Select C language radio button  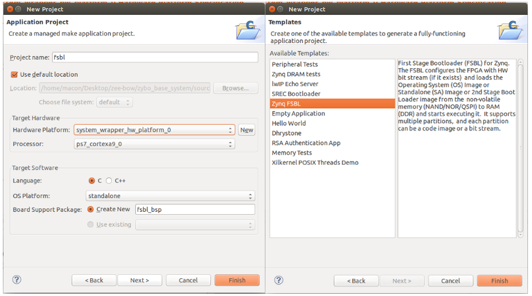click(92, 181)
